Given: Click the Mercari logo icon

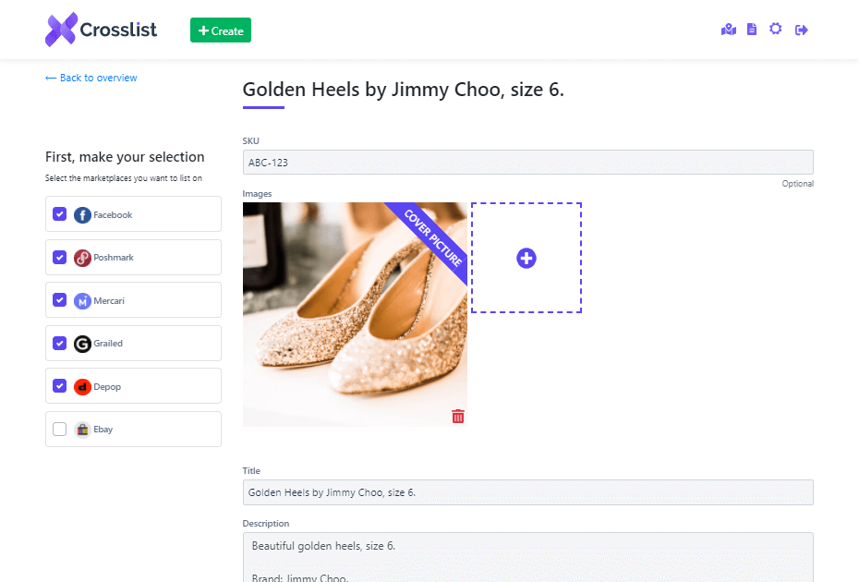Looking at the screenshot, I should click(82, 301).
